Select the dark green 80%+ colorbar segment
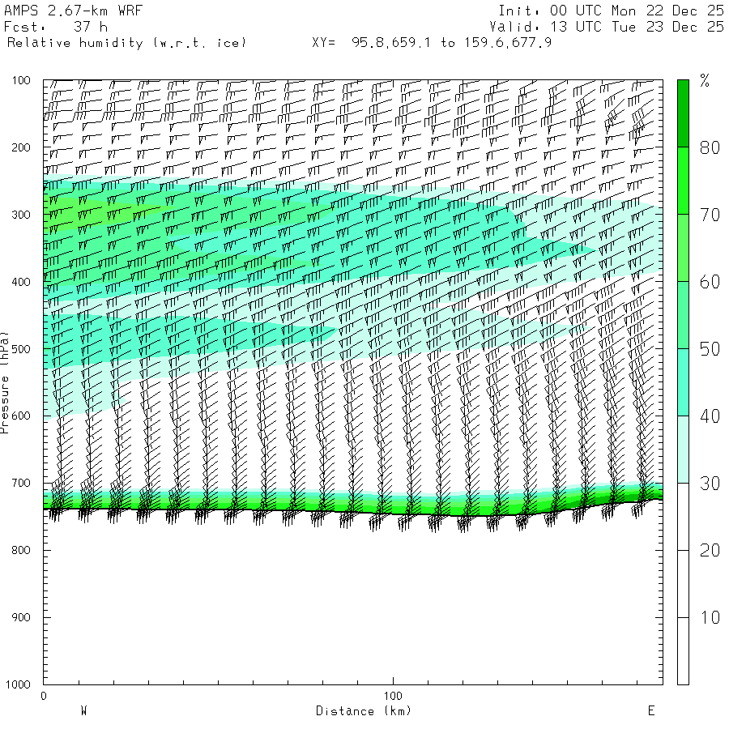 coord(683,113)
